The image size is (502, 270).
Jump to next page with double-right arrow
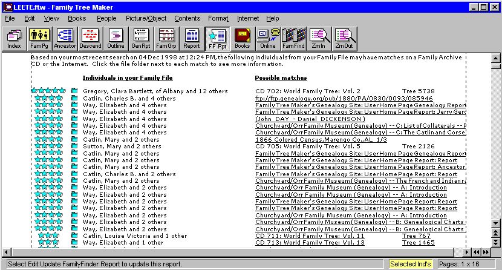(x=486, y=252)
